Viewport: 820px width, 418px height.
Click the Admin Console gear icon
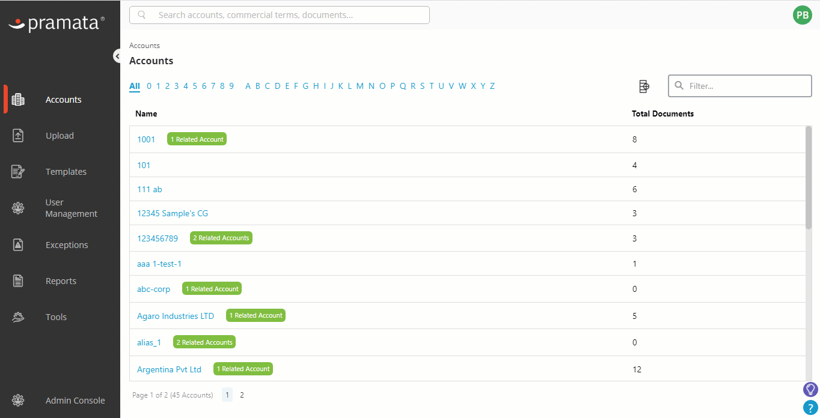point(18,401)
